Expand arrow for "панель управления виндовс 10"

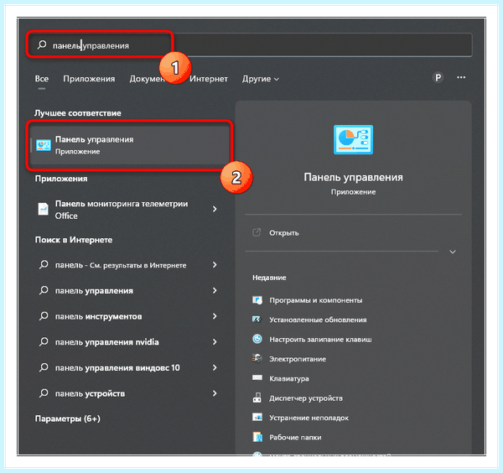point(215,367)
